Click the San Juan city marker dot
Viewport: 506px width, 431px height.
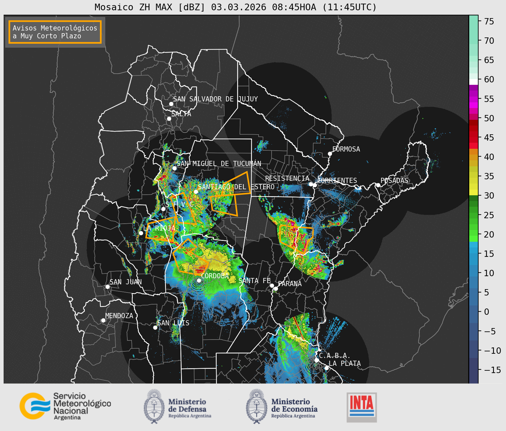click(107, 287)
